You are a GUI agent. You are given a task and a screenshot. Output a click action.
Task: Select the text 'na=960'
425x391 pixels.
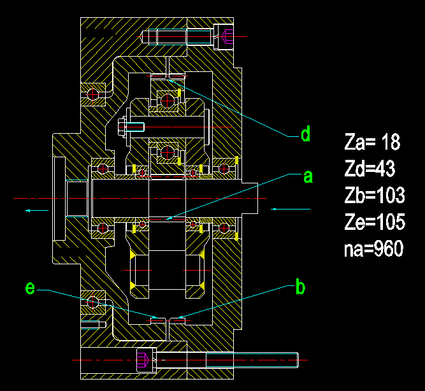[374, 248]
